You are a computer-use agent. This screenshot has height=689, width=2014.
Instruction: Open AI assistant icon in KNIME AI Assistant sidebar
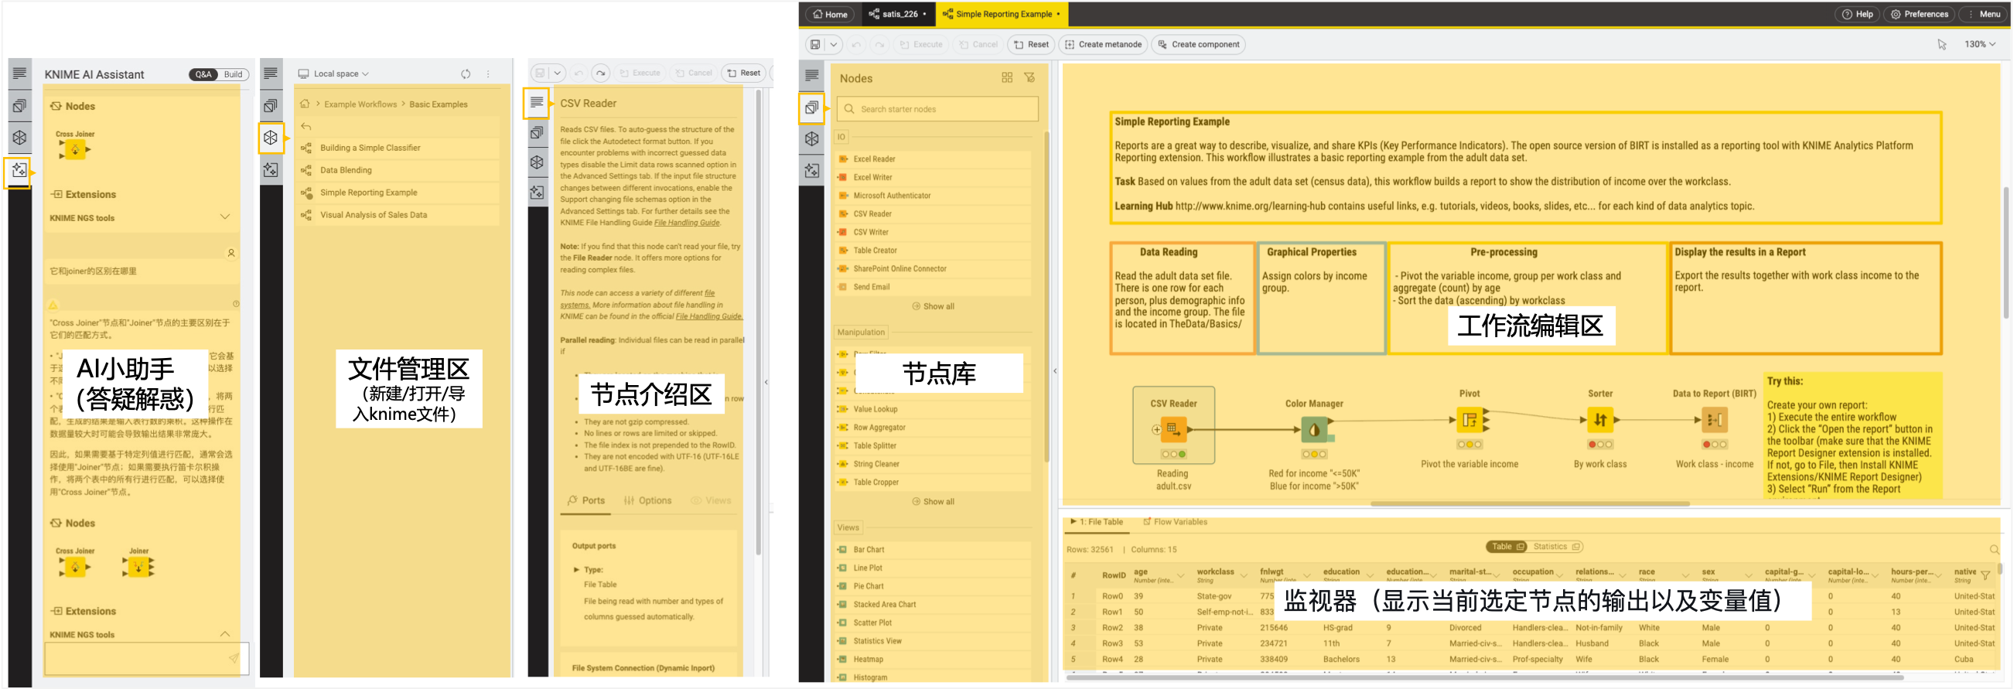(x=19, y=169)
